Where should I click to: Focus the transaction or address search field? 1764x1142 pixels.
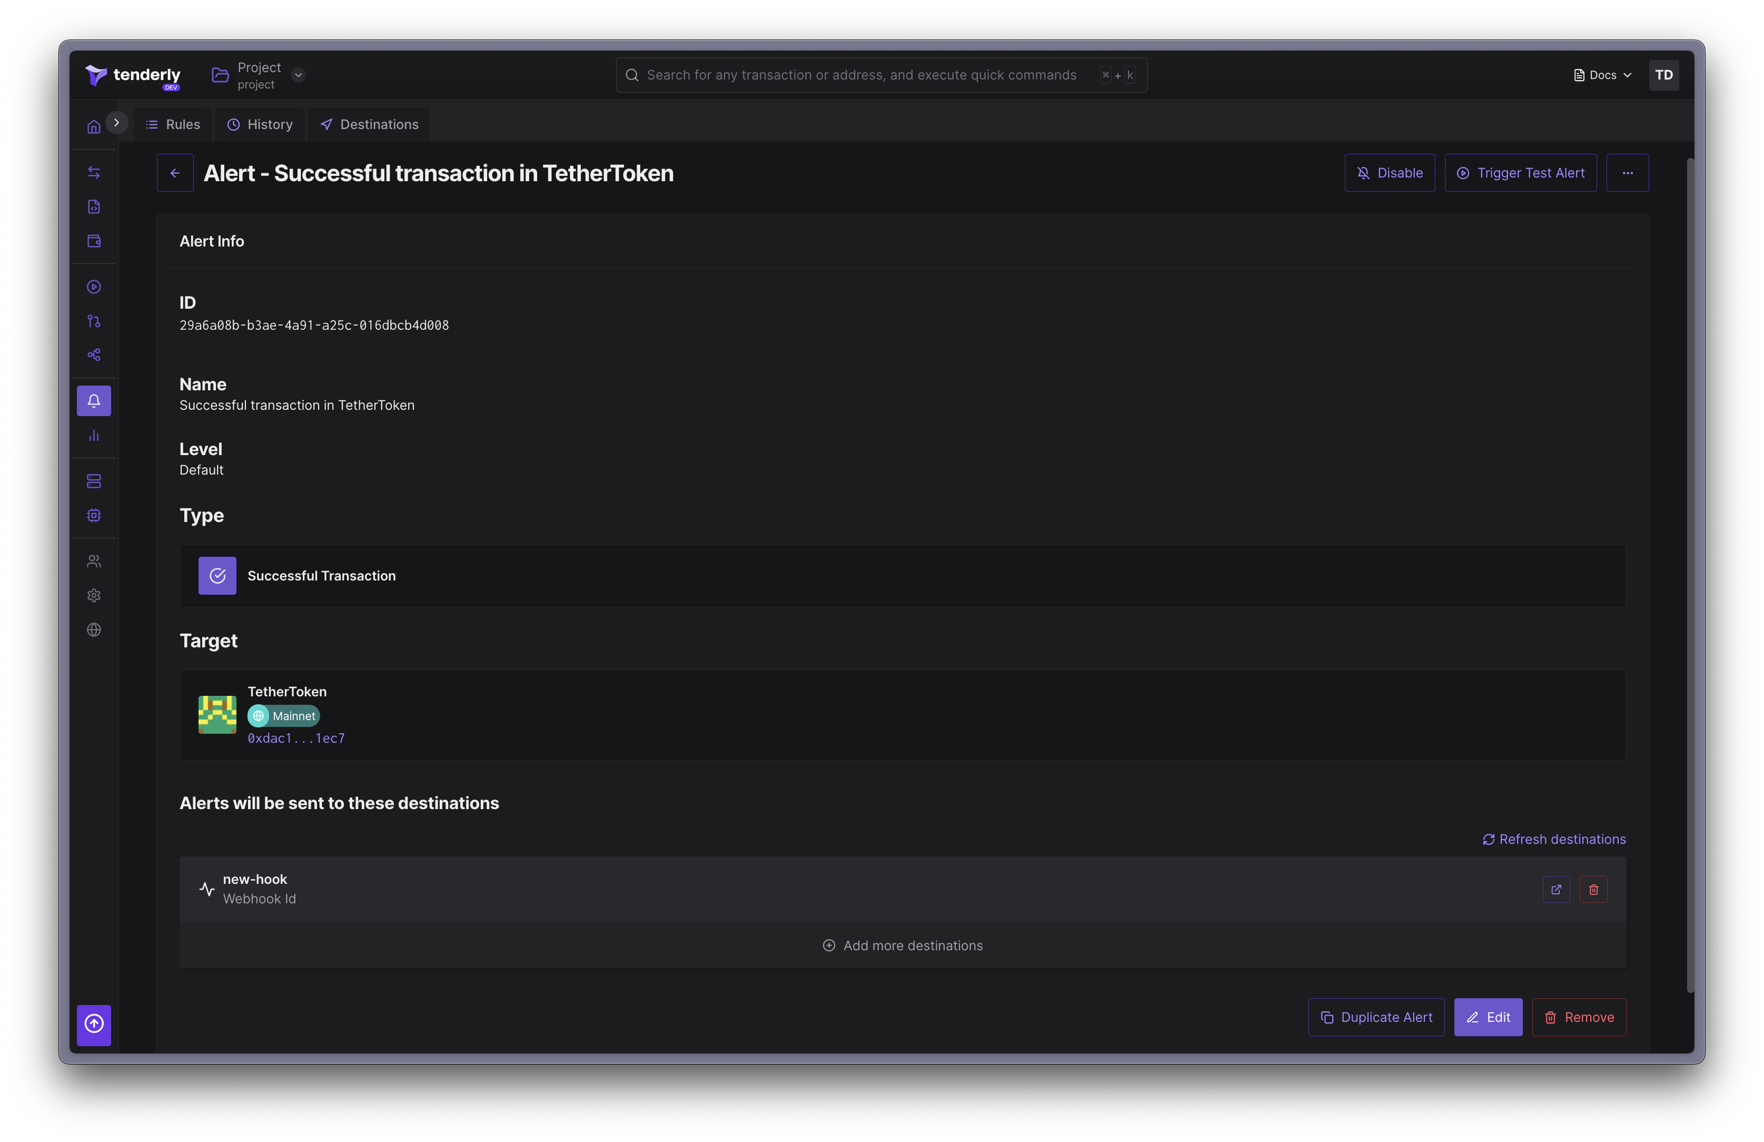[881, 75]
